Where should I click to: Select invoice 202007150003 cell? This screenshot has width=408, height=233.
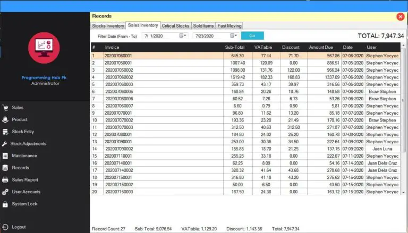point(163,192)
